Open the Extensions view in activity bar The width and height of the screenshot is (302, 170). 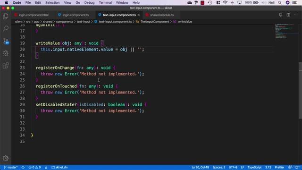point(6,66)
